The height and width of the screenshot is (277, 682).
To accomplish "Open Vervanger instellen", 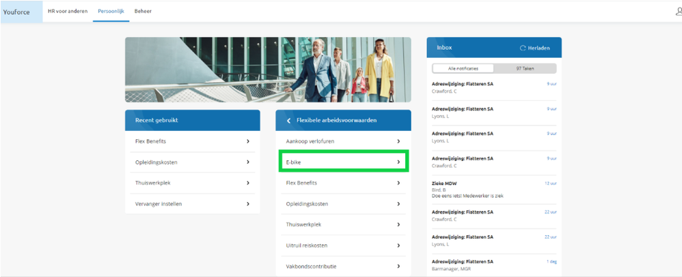I will click(192, 203).
